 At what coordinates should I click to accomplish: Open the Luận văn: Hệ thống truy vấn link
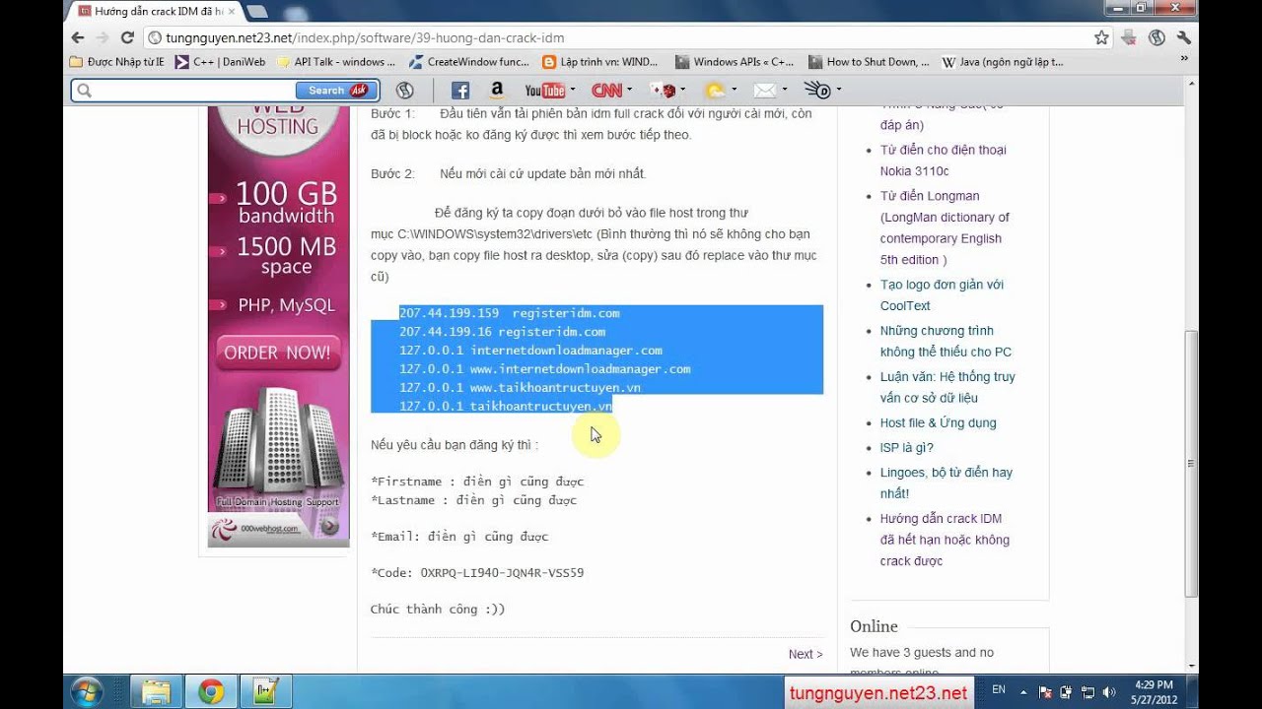point(947,387)
